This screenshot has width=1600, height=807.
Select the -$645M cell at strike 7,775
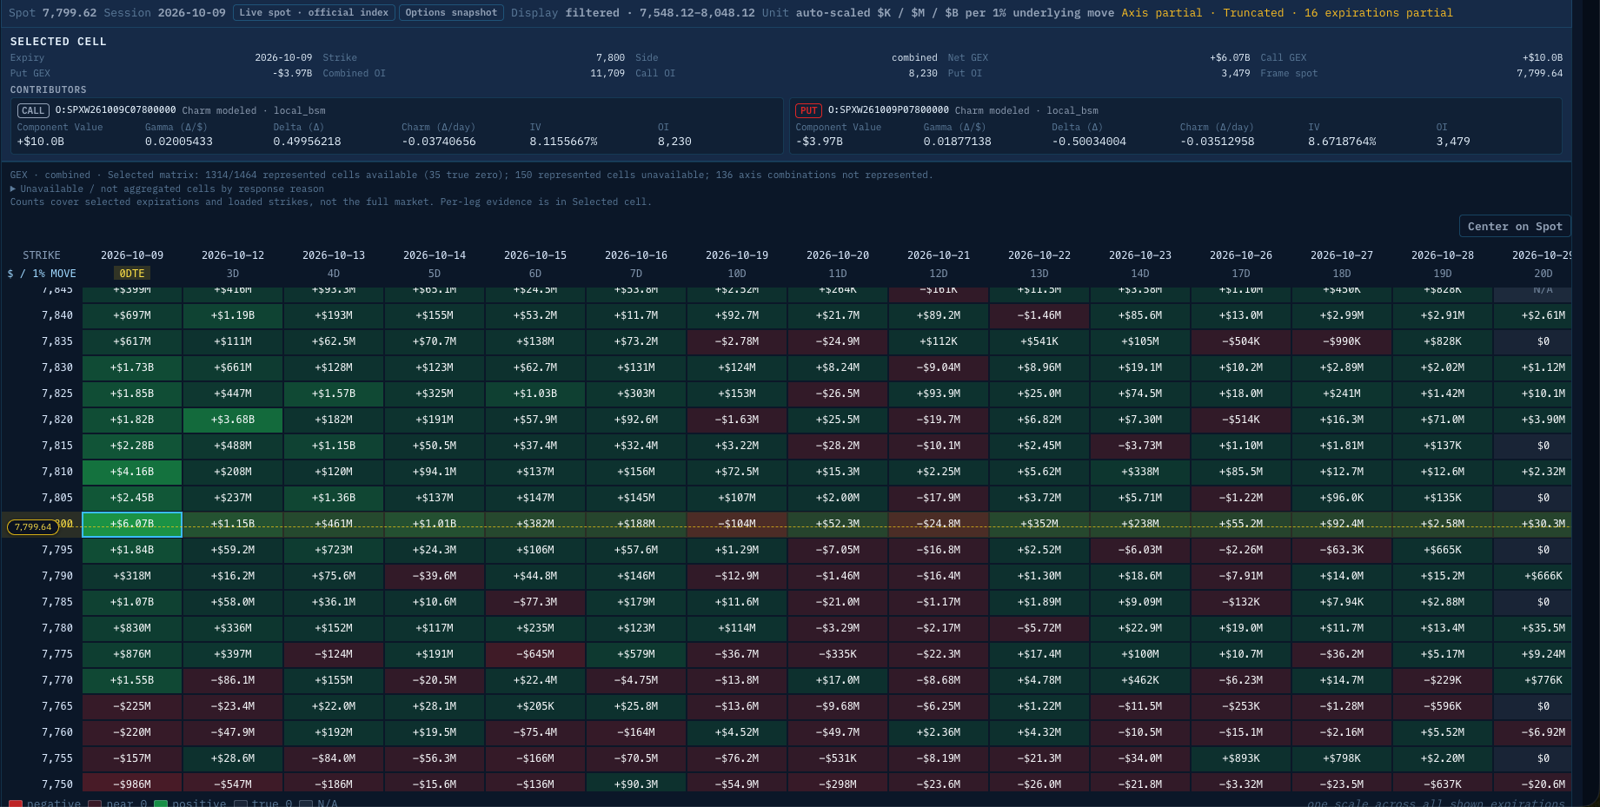pyautogui.click(x=535, y=654)
